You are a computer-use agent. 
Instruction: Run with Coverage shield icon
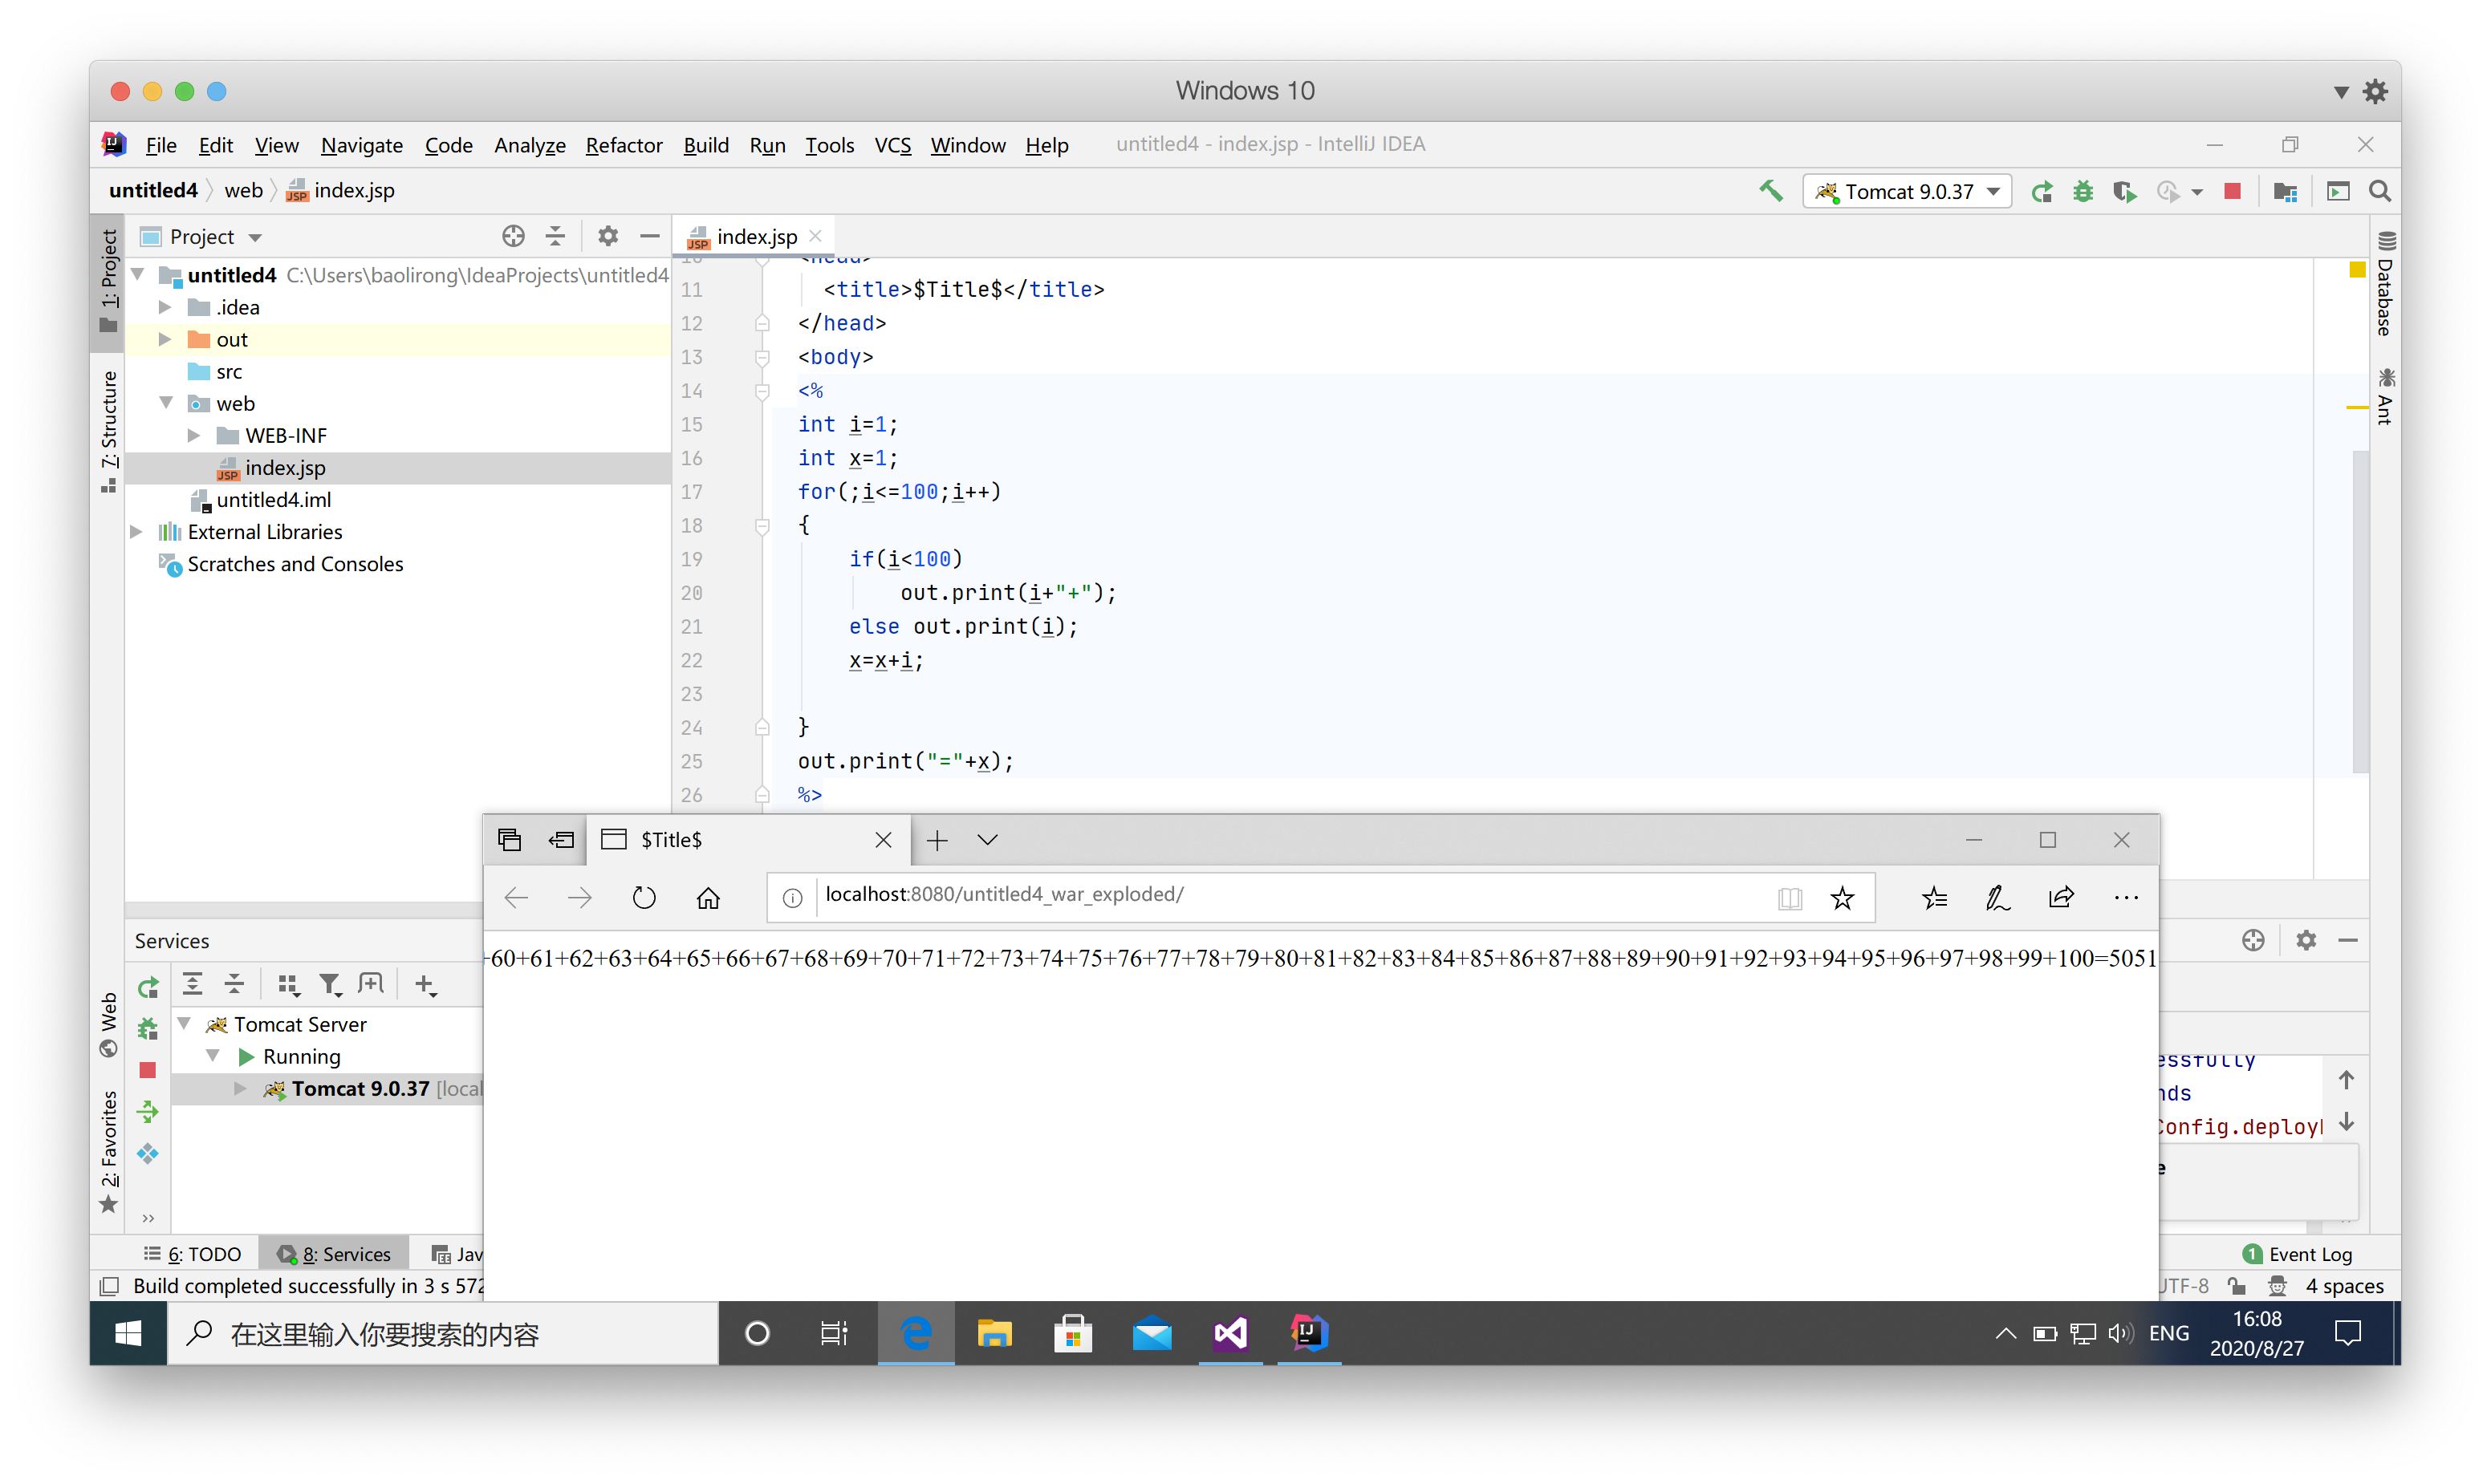(x=2124, y=191)
